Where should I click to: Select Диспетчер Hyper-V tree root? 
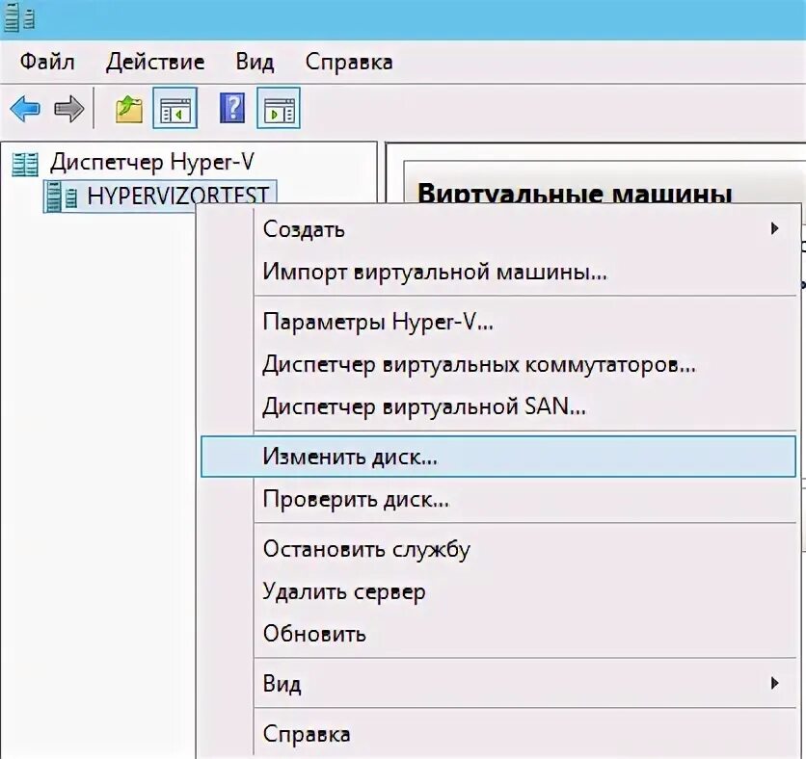point(151,162)
